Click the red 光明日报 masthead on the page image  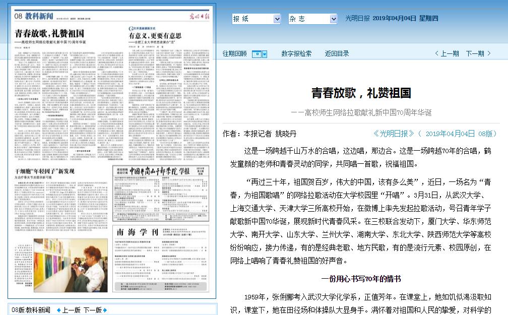point(199,16)
